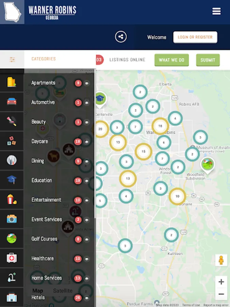
Task: Open the Golf Courses category
Action: [44, 239]
